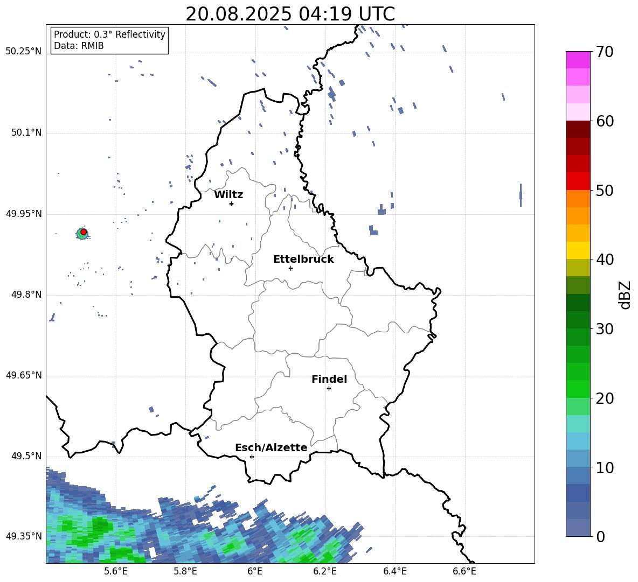638x582 pixels.
Task: Click the bright red swatch just above 50 dBZ
Action: pyautogui.click(x=578, y=181)
